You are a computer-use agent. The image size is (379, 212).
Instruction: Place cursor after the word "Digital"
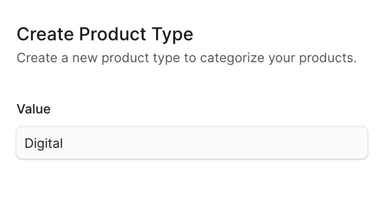(64, 143)
